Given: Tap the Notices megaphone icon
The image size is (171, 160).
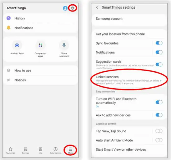Looking at the screenshot, I should pos(9,80).
